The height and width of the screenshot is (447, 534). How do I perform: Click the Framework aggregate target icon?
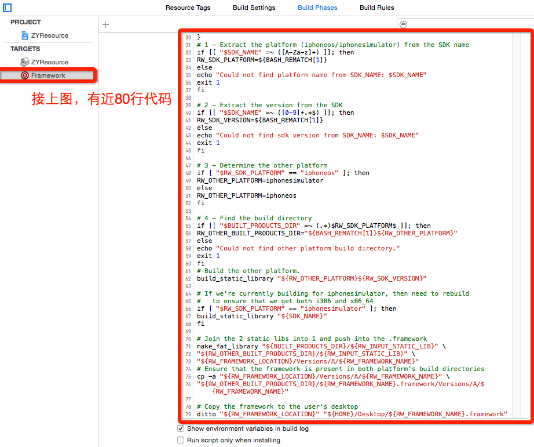coord(24,75)
